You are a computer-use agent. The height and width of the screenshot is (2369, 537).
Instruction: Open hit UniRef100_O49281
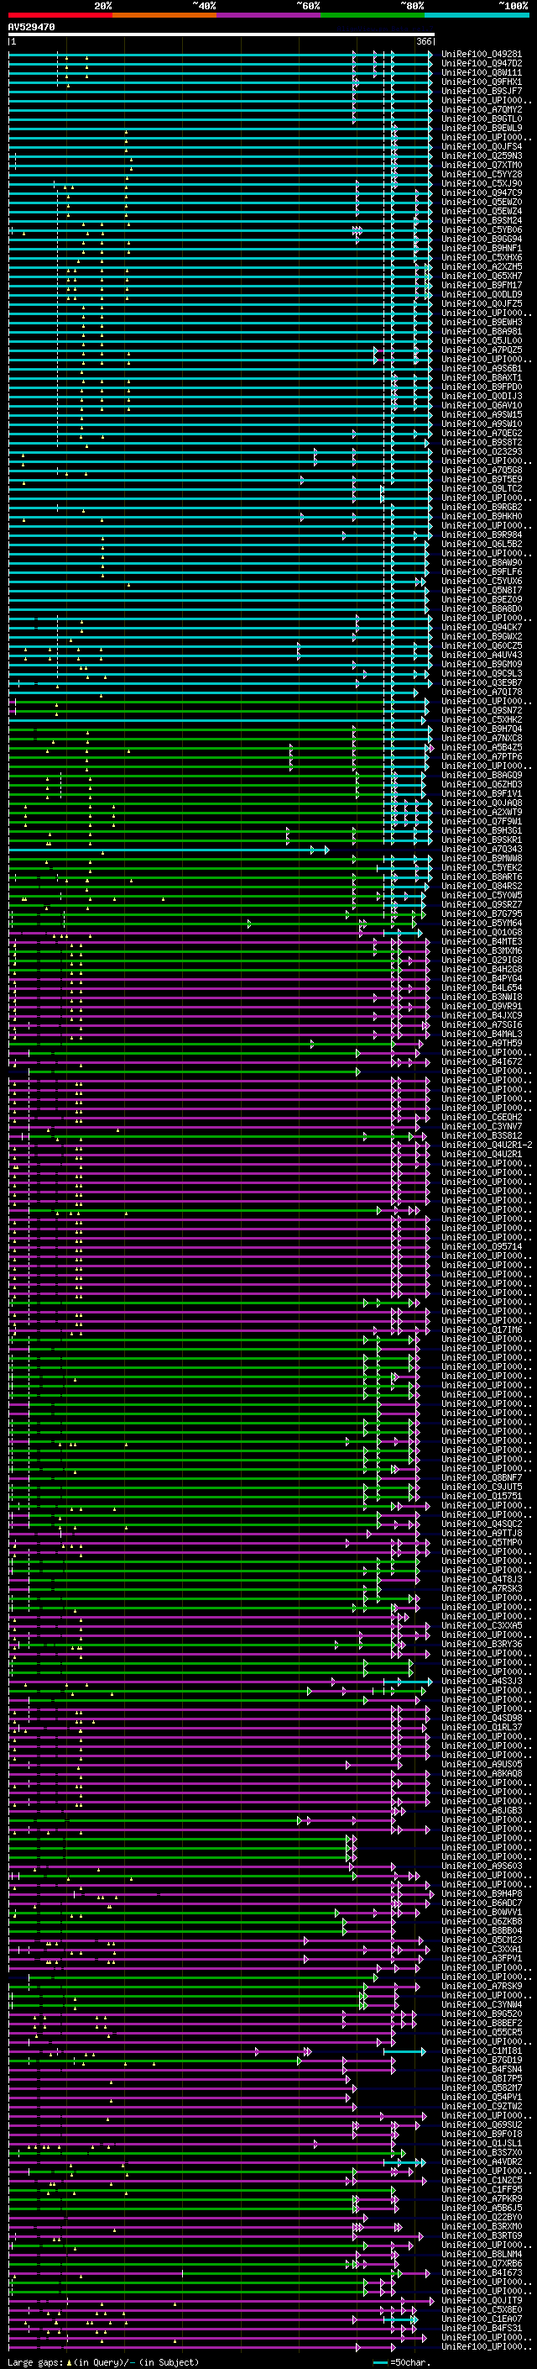point(481,55)
